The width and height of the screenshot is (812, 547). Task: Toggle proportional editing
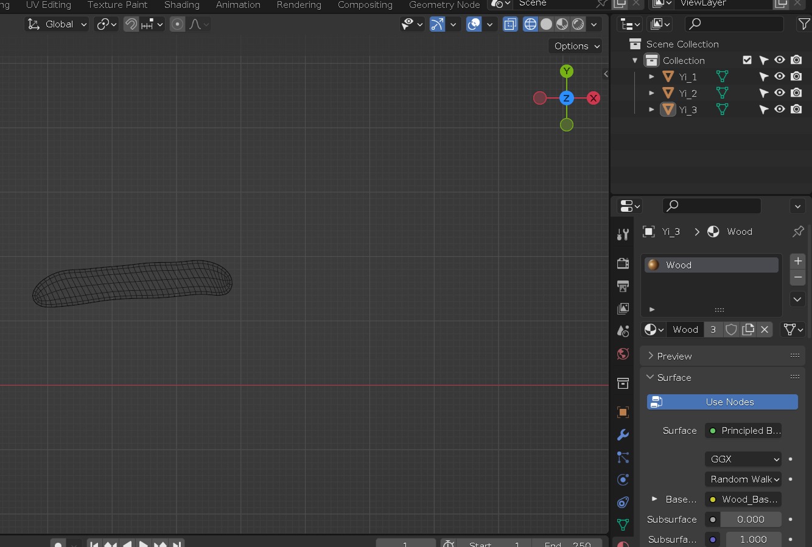pos(177,24)
